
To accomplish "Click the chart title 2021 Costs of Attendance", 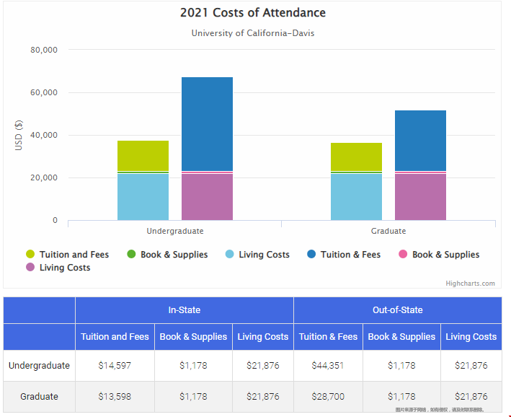I will tap(253, 13).
